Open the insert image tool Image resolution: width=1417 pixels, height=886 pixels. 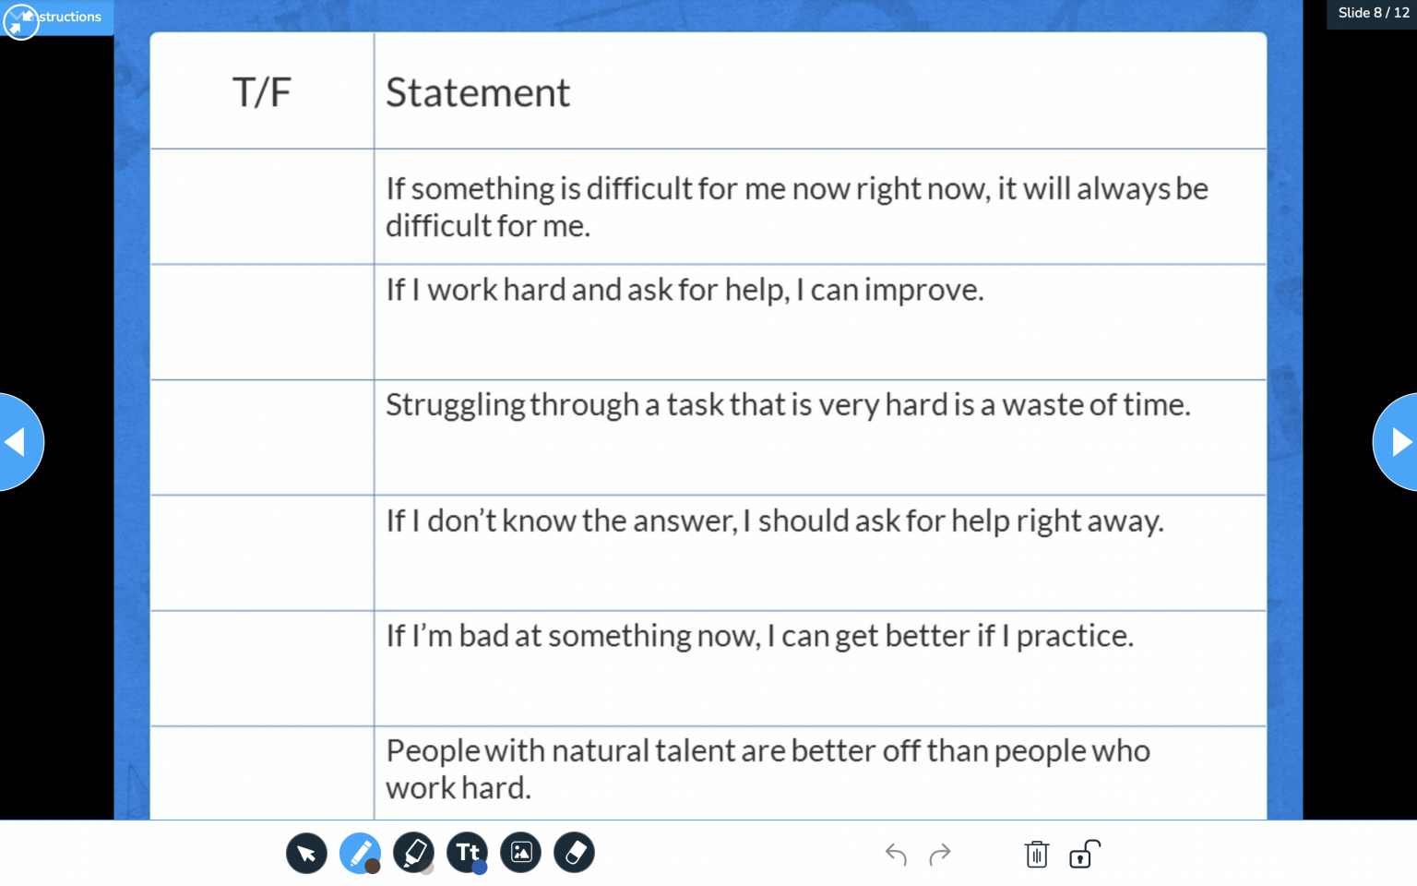tap(520, 853)
